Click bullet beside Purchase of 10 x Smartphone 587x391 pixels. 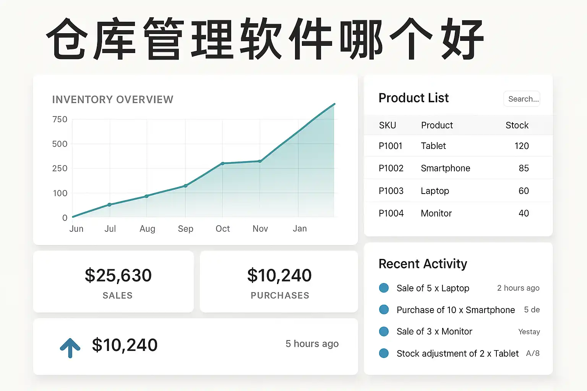tap(384, 310)
